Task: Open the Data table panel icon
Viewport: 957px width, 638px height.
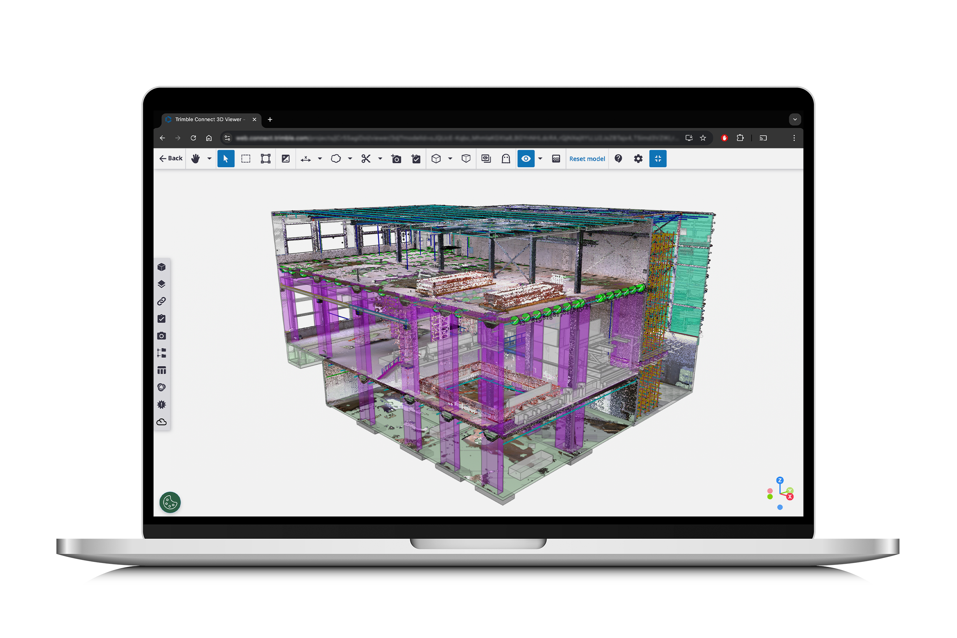Action: 162,370
